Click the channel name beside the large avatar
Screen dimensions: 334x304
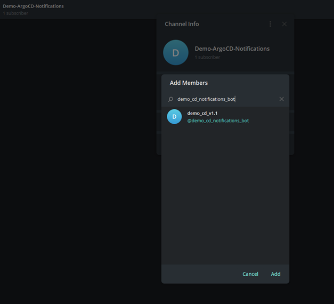click(x=232, y=49)
